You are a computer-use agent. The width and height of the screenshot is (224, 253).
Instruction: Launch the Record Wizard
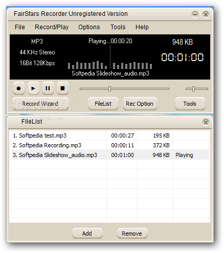coord(40,104)
